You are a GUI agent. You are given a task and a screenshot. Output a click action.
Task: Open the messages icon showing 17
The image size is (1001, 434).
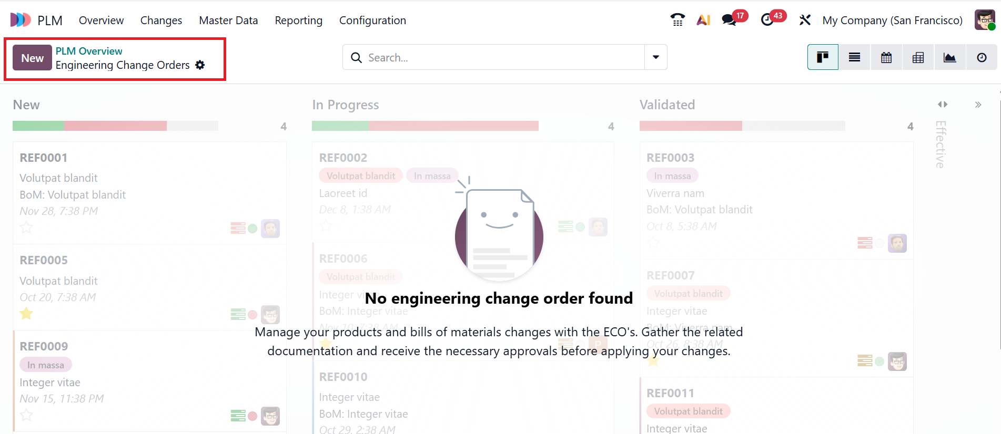coord(729,20)
